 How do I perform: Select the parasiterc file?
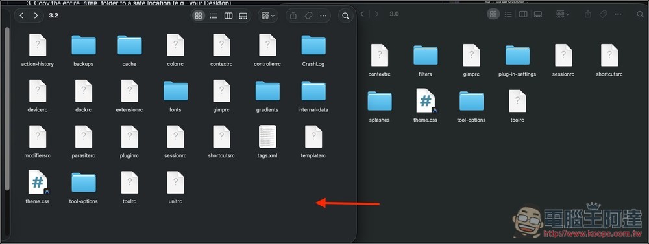tap(83, 141)
